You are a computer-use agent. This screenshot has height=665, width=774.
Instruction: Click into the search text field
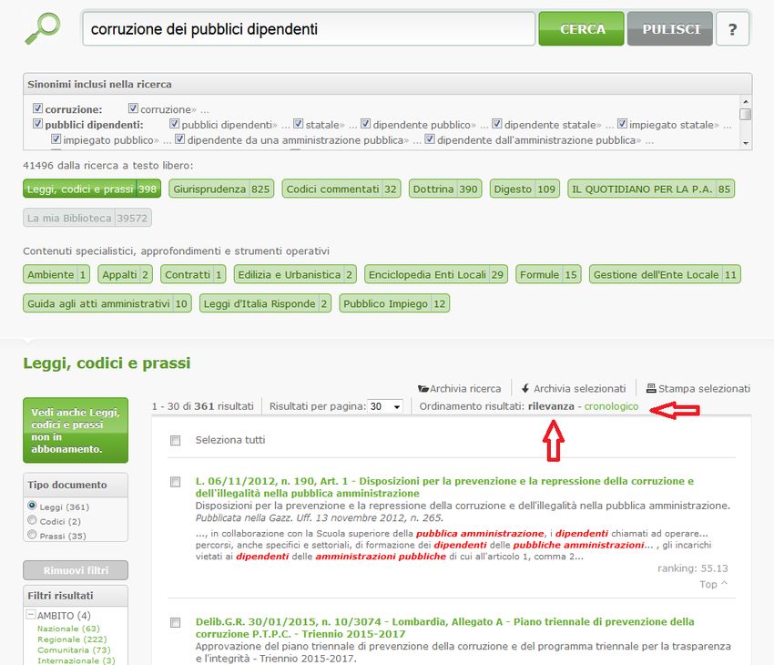point(308,29)
